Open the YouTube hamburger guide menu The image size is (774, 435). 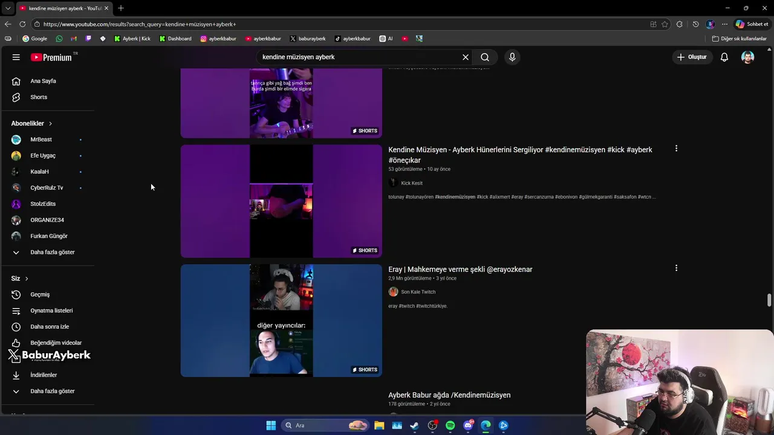(16, 57)
